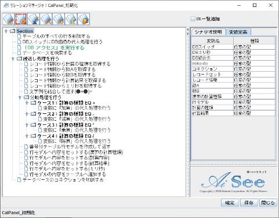Click the folder icon beside 繰返し処理を行う

point(19,58)
